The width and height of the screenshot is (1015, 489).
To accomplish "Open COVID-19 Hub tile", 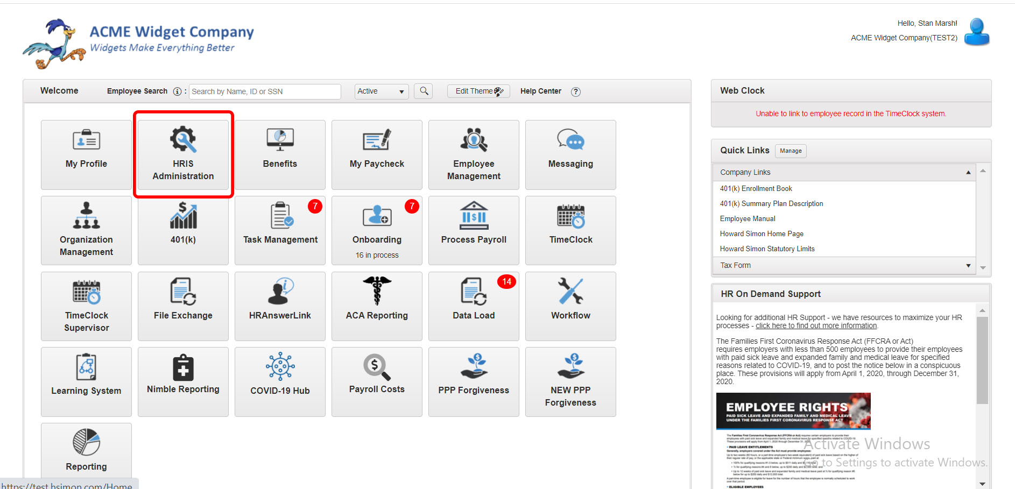I will pos(280,382).
